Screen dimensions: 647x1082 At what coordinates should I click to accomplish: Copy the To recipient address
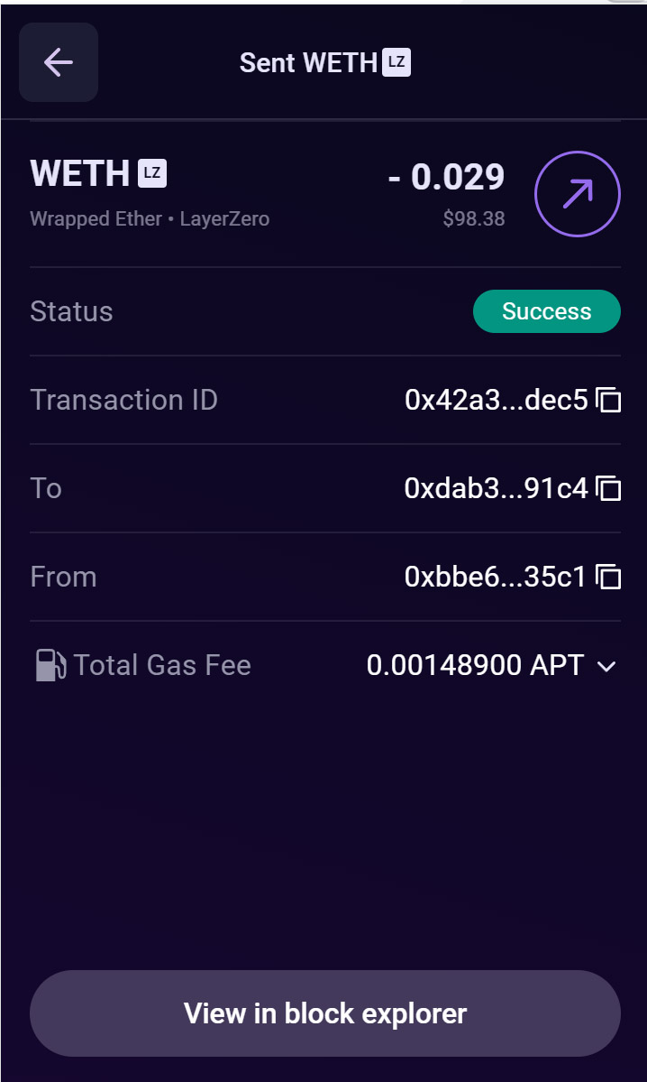(611, 488)
